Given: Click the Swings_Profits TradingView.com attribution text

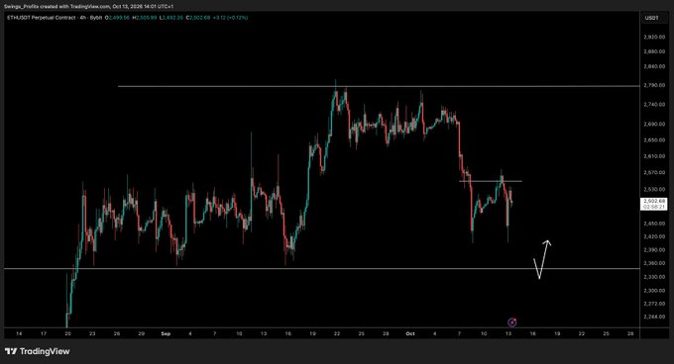Looking at the screenshot, I should pyautogui.click(x=89, y=7).
